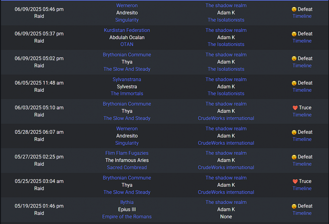Image resolution: width=329 pixels, height=224 pixels.
Task: Click the defeat emoji on the Ilythia raid row
Action: click(x=294, y=206)
